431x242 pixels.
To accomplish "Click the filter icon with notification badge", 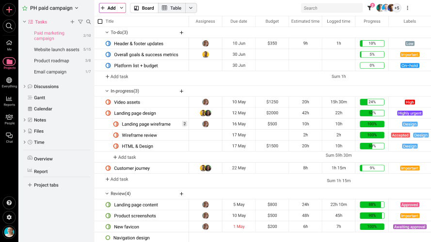I will point(369,8).
